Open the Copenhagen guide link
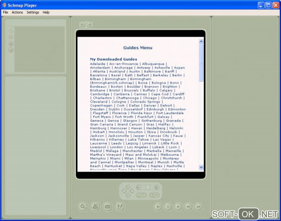Viewport: 281px width, 221px height. click(x=101, y=106)
